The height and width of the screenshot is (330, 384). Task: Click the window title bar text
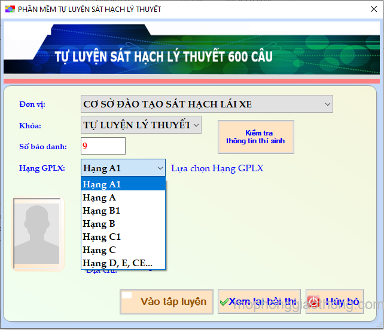point(89,10)
